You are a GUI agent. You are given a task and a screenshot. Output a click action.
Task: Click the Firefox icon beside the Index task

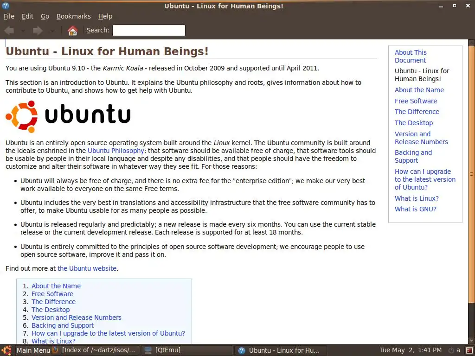(x=55, y=350)
